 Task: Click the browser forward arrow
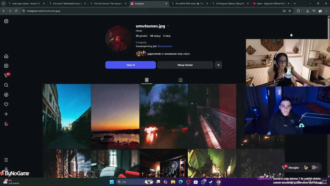10,11
